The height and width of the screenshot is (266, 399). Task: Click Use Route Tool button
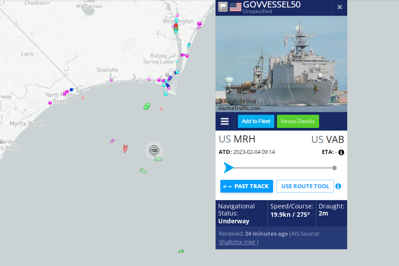(x=305, y=186)
